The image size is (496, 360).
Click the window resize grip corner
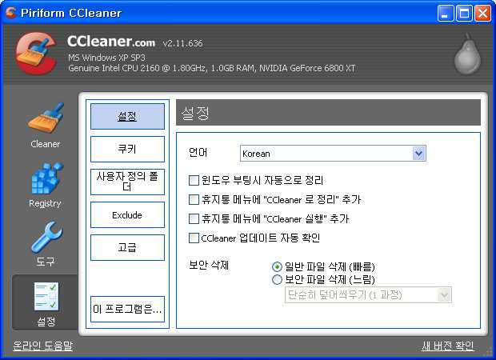click(489, 353)
